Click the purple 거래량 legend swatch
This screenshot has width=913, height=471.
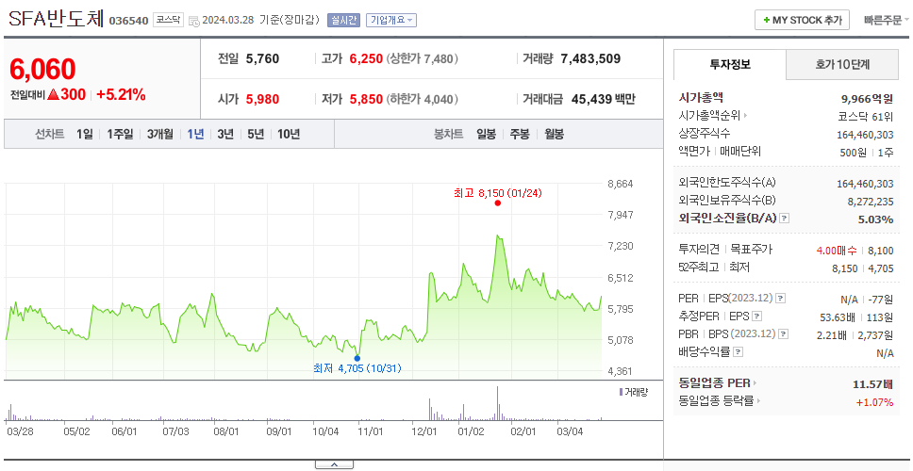coord(621,393)
